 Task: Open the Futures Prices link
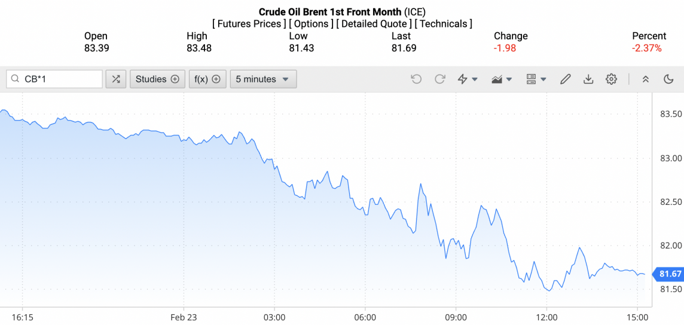(248, 24)
